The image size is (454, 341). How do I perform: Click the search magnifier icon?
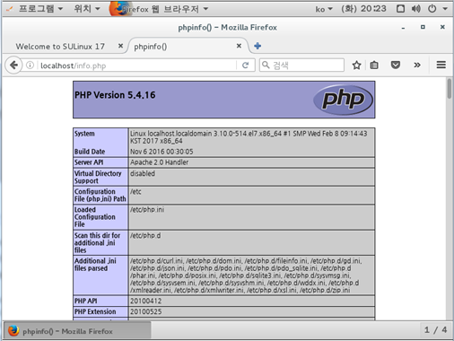coord(266,65)
